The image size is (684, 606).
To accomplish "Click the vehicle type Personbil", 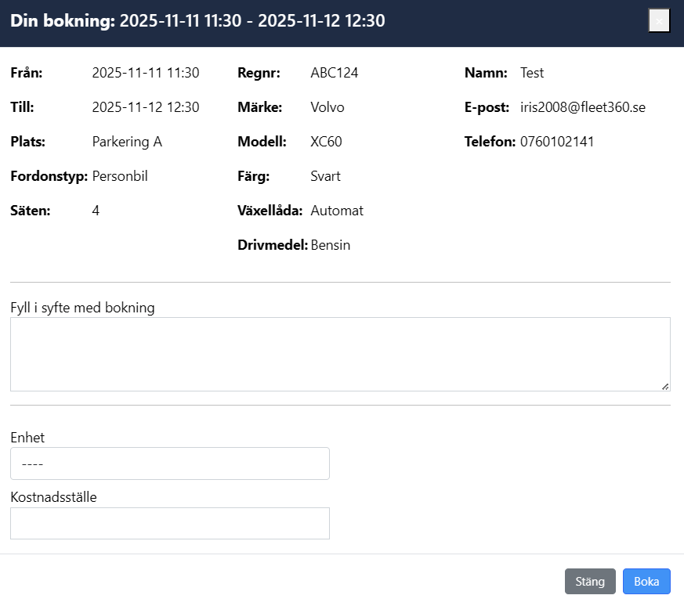I will [x=120, y=175].
